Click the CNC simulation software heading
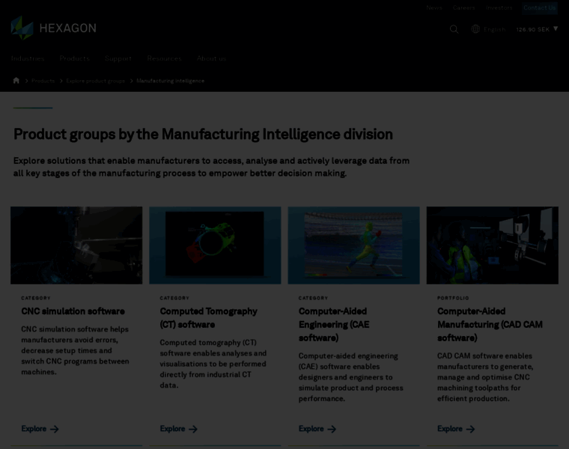This screenshot has height=449, width=569. (73, 311)
